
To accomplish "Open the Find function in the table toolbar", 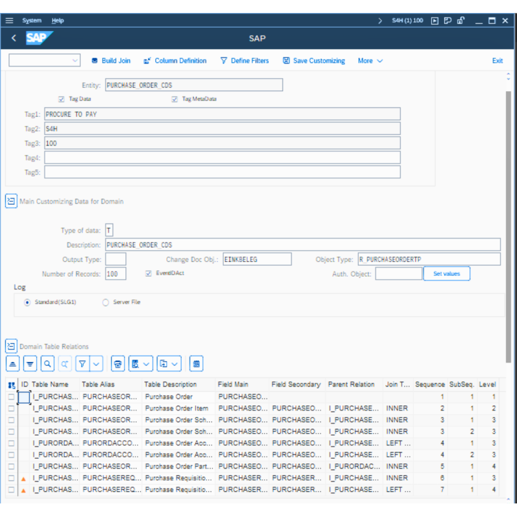I will pos(47,363).
